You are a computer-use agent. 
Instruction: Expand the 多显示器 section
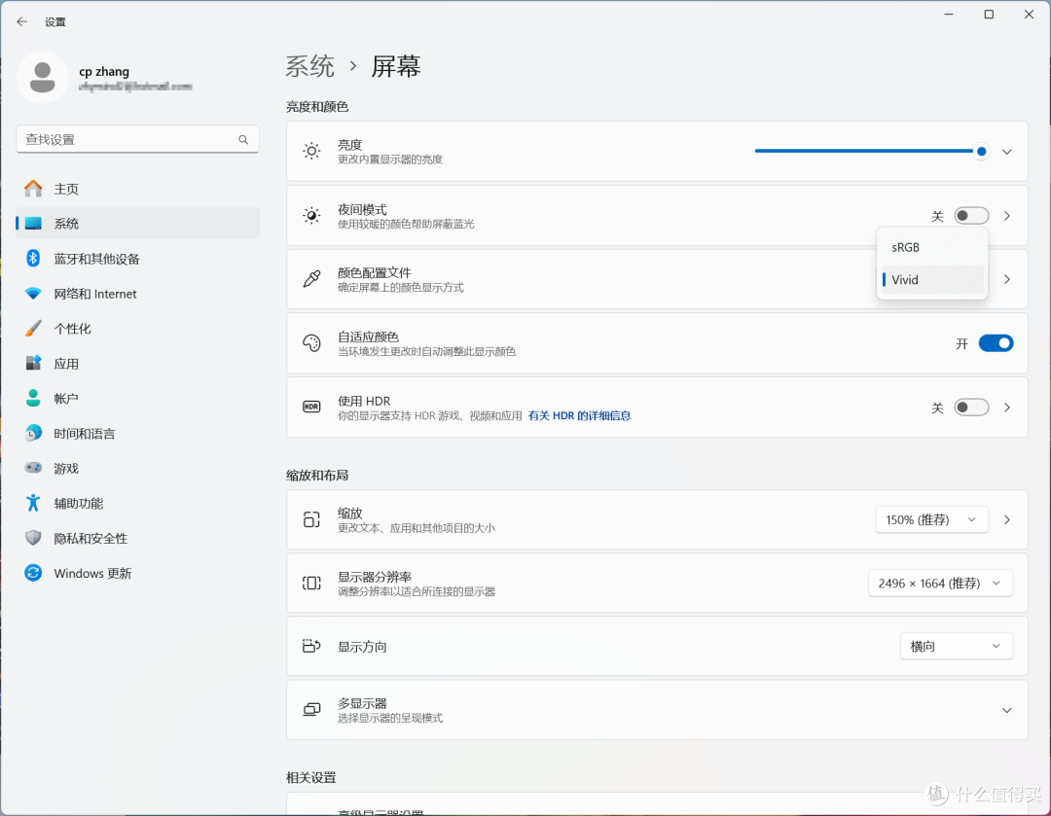point(1007,710)
